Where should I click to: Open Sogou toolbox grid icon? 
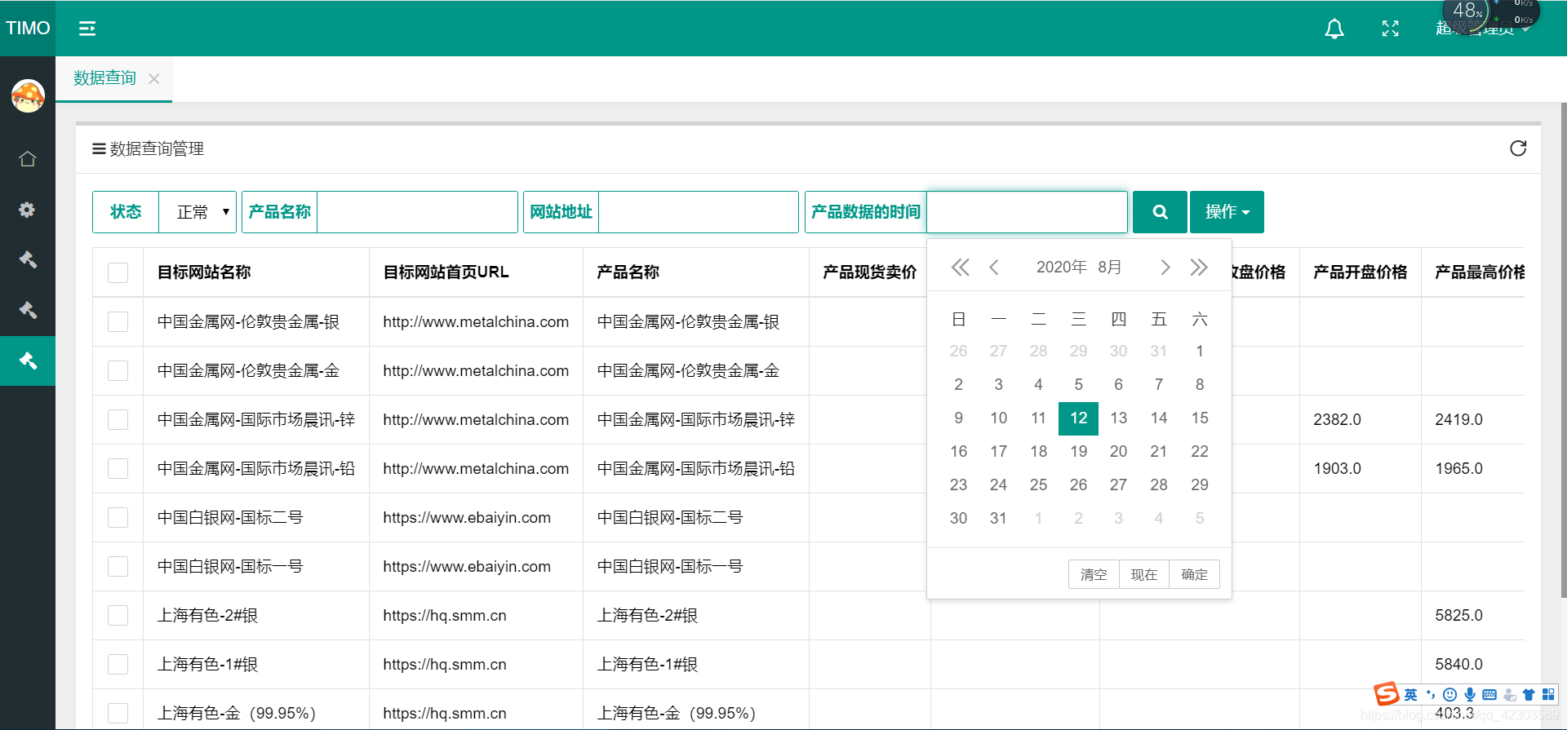[1548, 695]
